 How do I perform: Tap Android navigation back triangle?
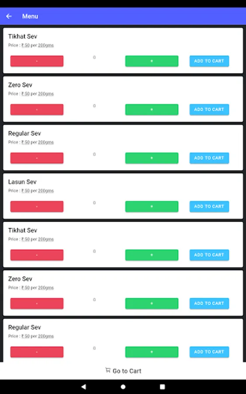click(83, 387)
